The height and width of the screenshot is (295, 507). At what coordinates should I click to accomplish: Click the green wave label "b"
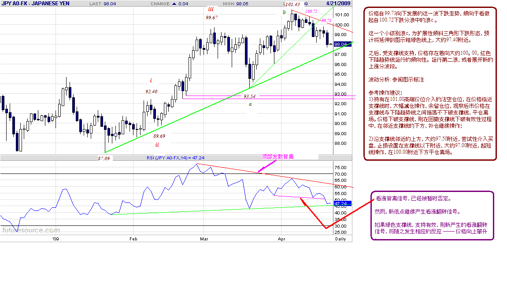coord(284,12)
